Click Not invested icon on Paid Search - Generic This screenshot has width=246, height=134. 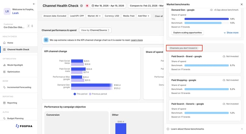click(224, 104)
